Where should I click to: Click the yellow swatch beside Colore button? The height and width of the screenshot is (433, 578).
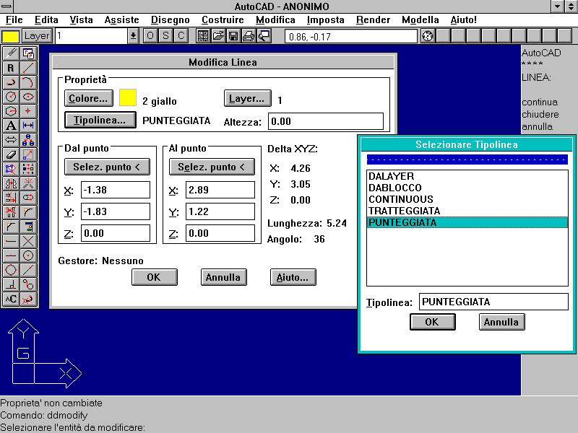(x=128, y=98)
